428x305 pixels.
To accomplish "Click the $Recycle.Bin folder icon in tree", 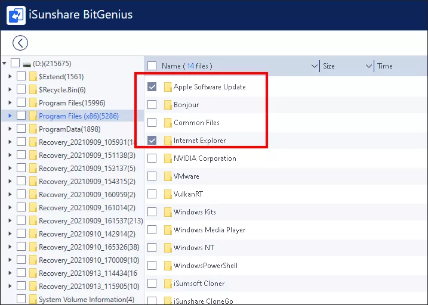I will (33, 89).
